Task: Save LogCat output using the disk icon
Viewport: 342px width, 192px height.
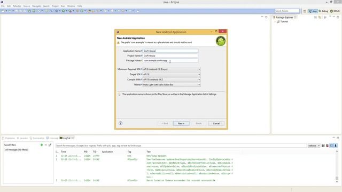Action: pyautogui.click(x=323, y=146)
